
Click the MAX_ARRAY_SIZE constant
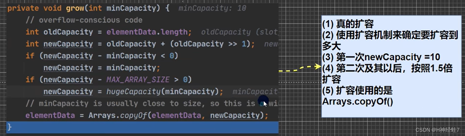pos(138,80)
